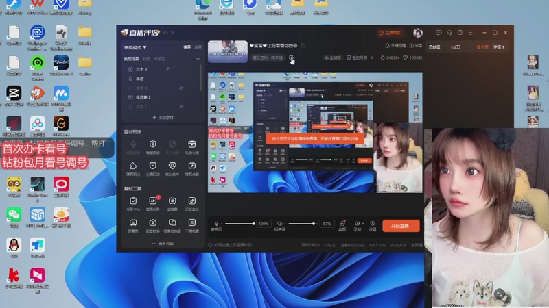Image resolution: width=549 pixels, height=308 pixels.
Task: Open the diamond-heart assistant icon in 互动玩法
Action: click(x=172, y=168)
